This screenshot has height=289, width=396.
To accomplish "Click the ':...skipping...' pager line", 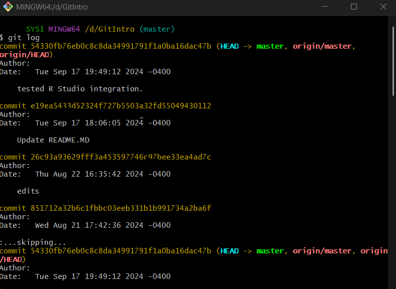I will point(33,242).
